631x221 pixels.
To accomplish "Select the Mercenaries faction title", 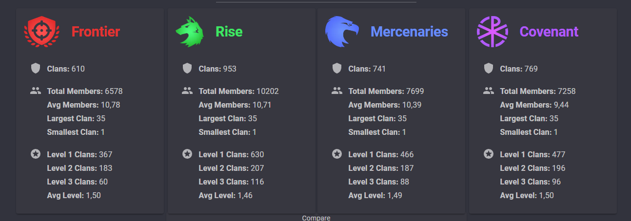I will (x=409, y=32).
